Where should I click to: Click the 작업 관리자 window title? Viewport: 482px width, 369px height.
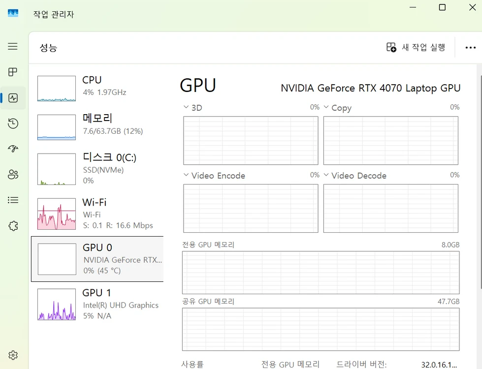pos(54,14)
